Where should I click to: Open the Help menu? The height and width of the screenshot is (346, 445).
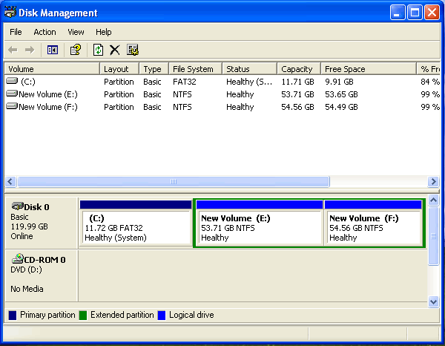coord(104,32)
